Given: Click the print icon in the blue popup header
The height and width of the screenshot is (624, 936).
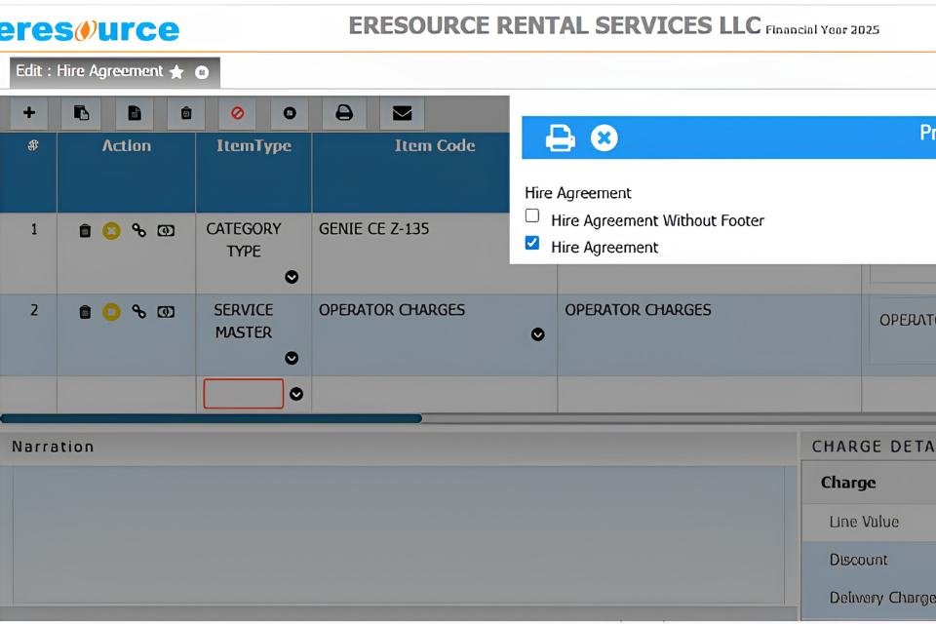Looking at the screenshot, I should tap(560, 137).
